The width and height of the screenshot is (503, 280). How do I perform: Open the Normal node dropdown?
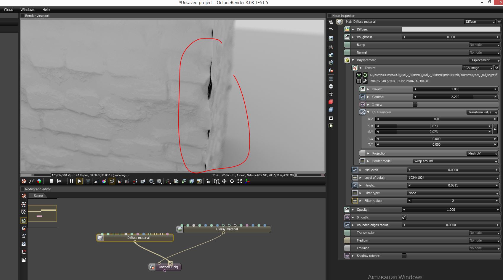tap(484, 52)
